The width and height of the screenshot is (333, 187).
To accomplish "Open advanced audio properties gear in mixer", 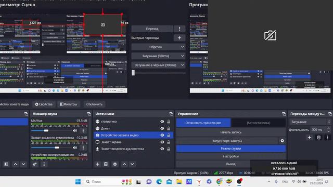I will (x=35, y=164).
